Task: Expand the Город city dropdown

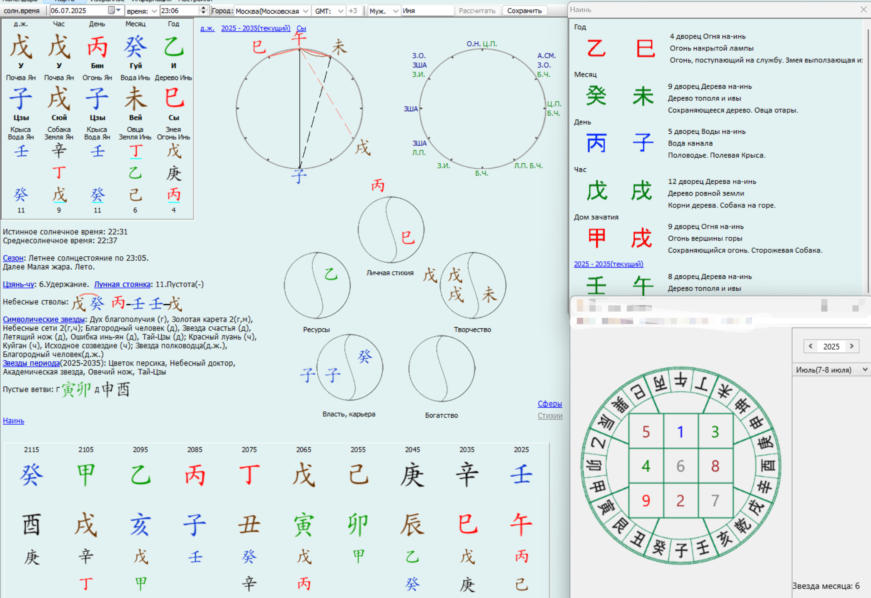Action: tap(306, 11)
